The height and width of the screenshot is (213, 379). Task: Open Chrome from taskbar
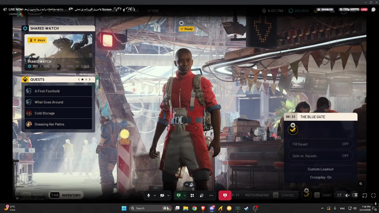[194, 208]
